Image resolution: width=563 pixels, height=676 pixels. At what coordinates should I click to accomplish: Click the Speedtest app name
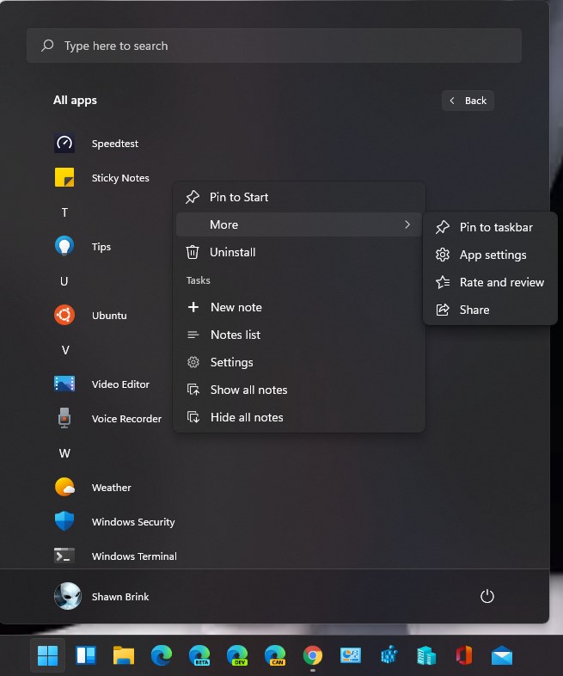115,144
